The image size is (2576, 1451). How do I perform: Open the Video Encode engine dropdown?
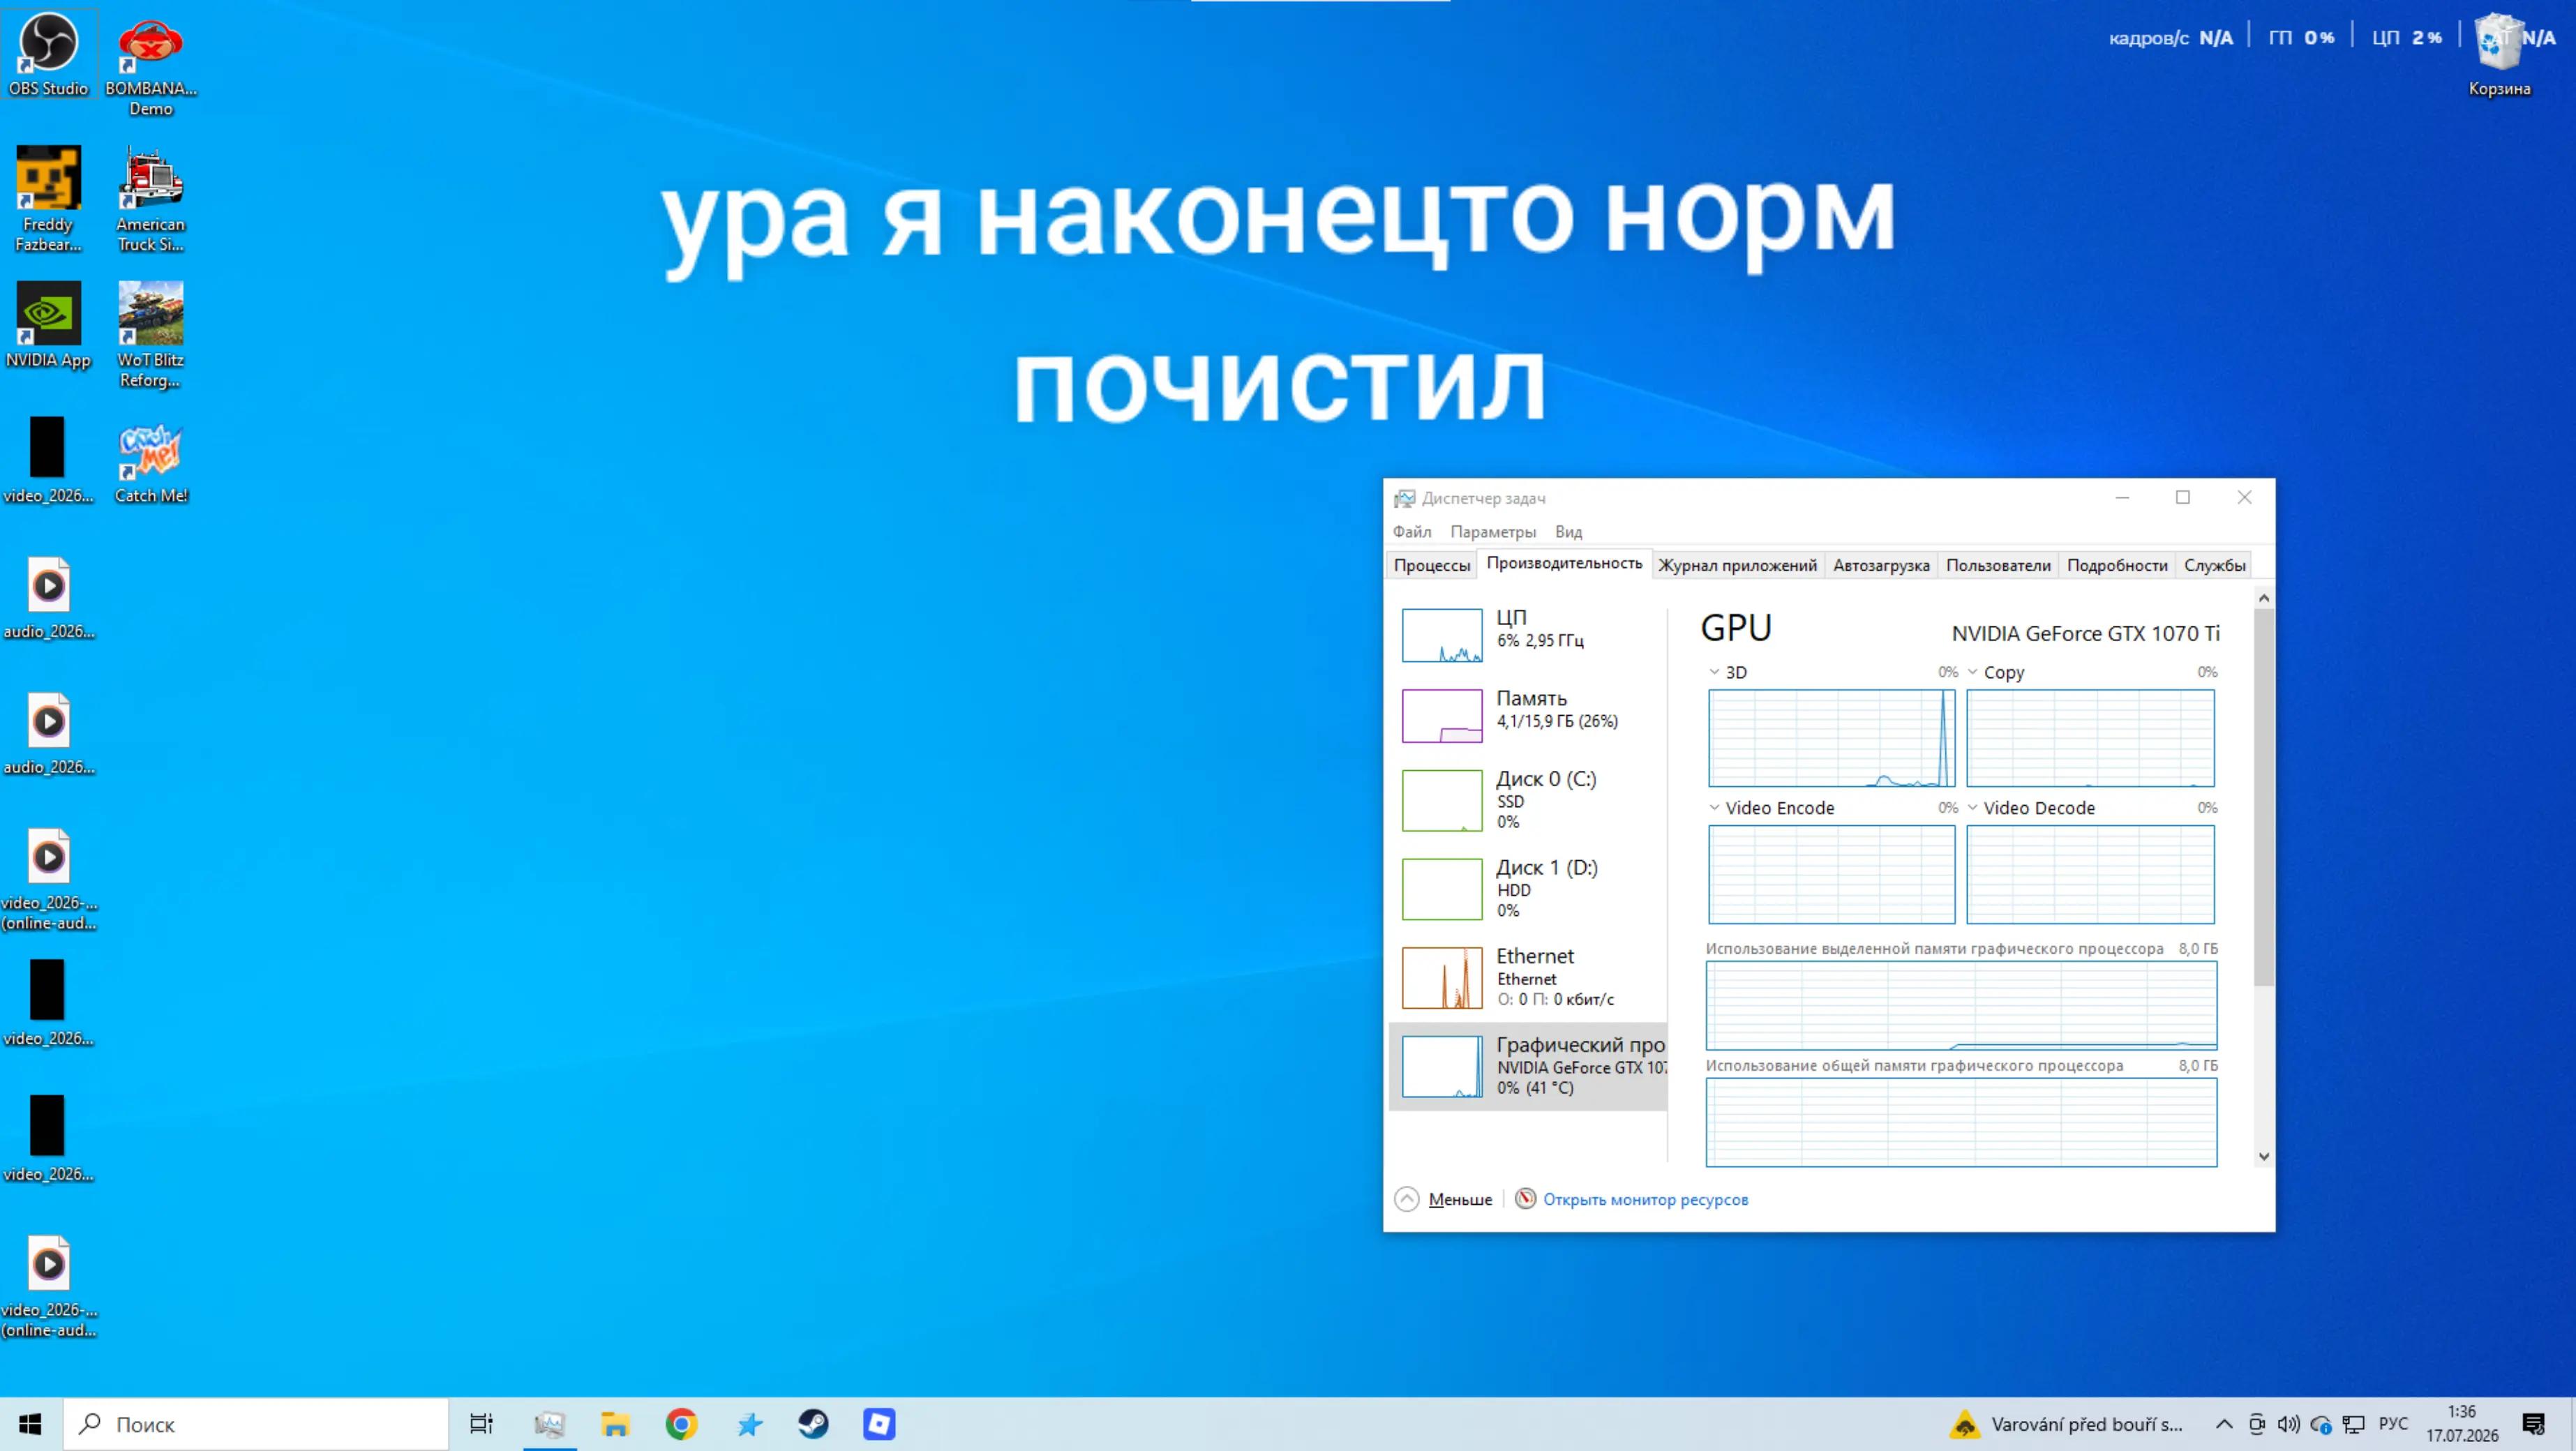tap(1714, 808)
